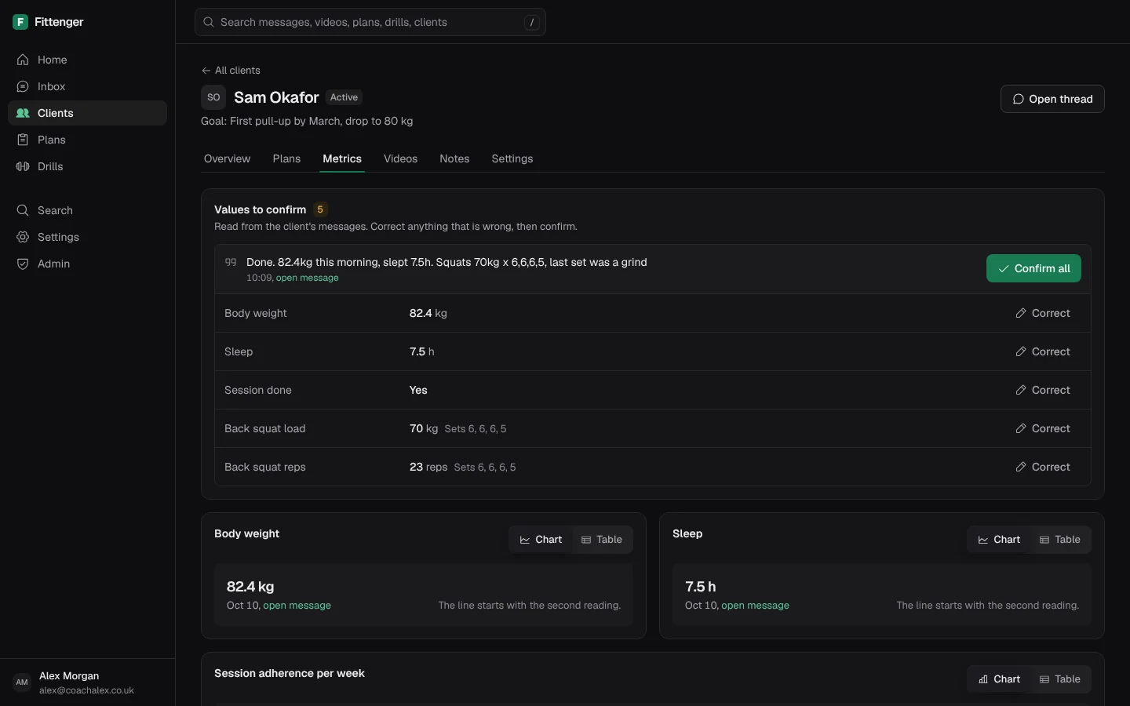Open message link in Sleep card
Viewport: 1130px width, 706px height.
755,606
